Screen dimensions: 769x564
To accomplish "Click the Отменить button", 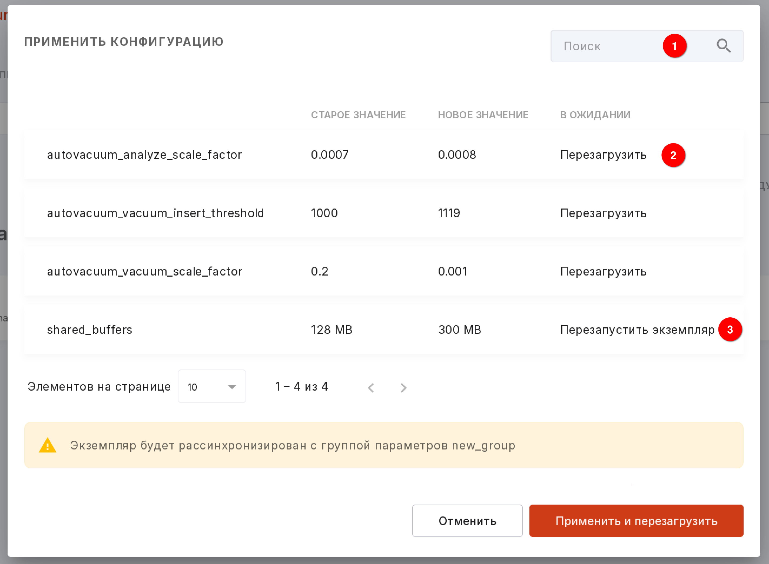I will point(467,521).
